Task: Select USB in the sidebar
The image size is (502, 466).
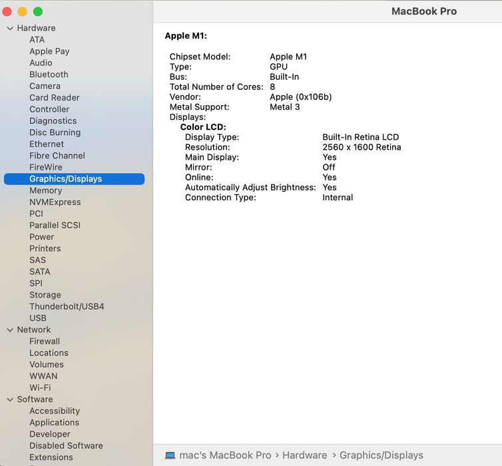Action: click(38, 318)
